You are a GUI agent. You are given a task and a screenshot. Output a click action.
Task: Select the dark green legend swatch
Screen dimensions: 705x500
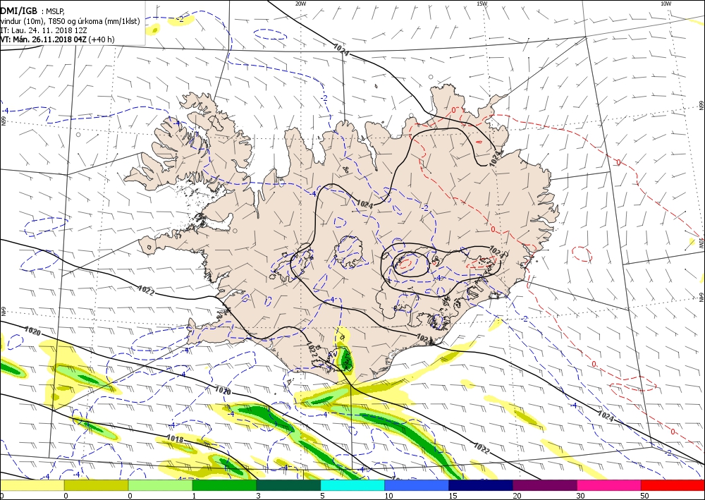[x=288, y=485]
